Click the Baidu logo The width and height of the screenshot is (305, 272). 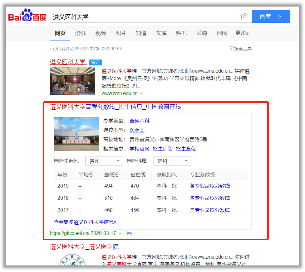[x=27, y=15]
